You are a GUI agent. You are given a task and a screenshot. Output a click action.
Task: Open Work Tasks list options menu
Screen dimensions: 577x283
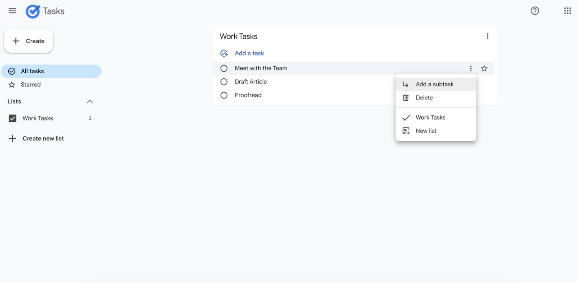487,36
